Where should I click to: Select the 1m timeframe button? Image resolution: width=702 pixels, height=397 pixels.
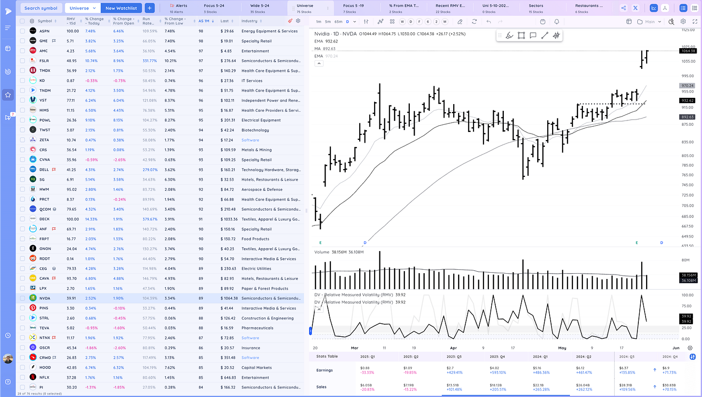[319, 22]
